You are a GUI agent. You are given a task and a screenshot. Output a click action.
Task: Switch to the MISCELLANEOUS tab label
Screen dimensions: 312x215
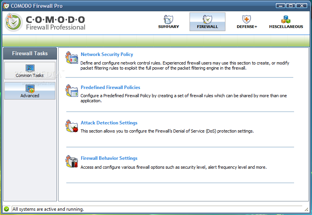click(x=286, y=26)
